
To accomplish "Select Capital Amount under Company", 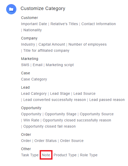I will (52, 44).
